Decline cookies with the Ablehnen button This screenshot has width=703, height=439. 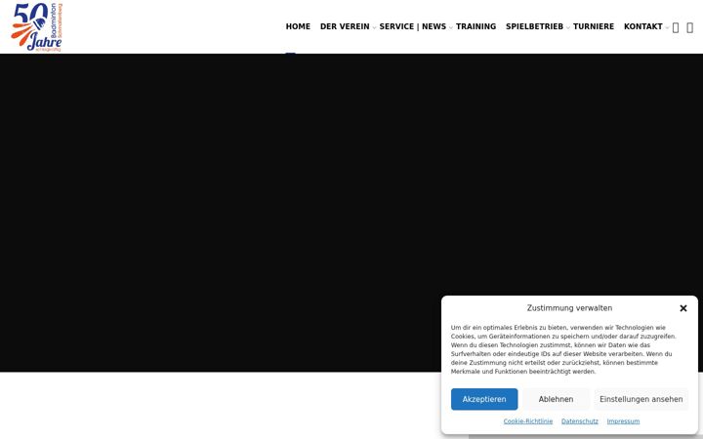[556, 399]
